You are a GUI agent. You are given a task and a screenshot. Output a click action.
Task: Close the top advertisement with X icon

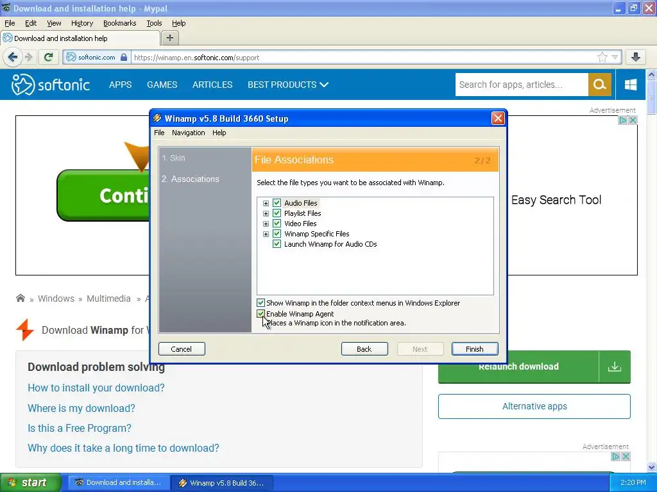[x=633, y=120]
